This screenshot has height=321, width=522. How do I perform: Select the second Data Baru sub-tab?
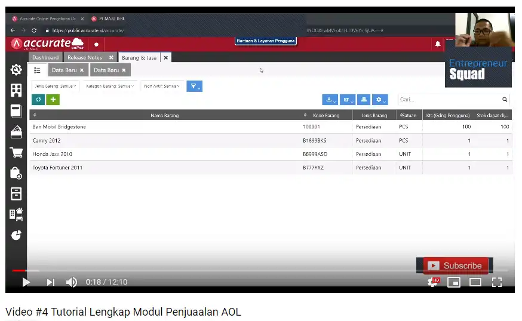coord(106,70)
